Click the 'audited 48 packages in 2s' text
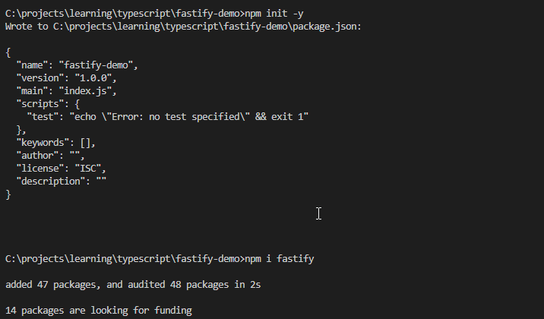The image size is (544, 319). coord(194,285)
